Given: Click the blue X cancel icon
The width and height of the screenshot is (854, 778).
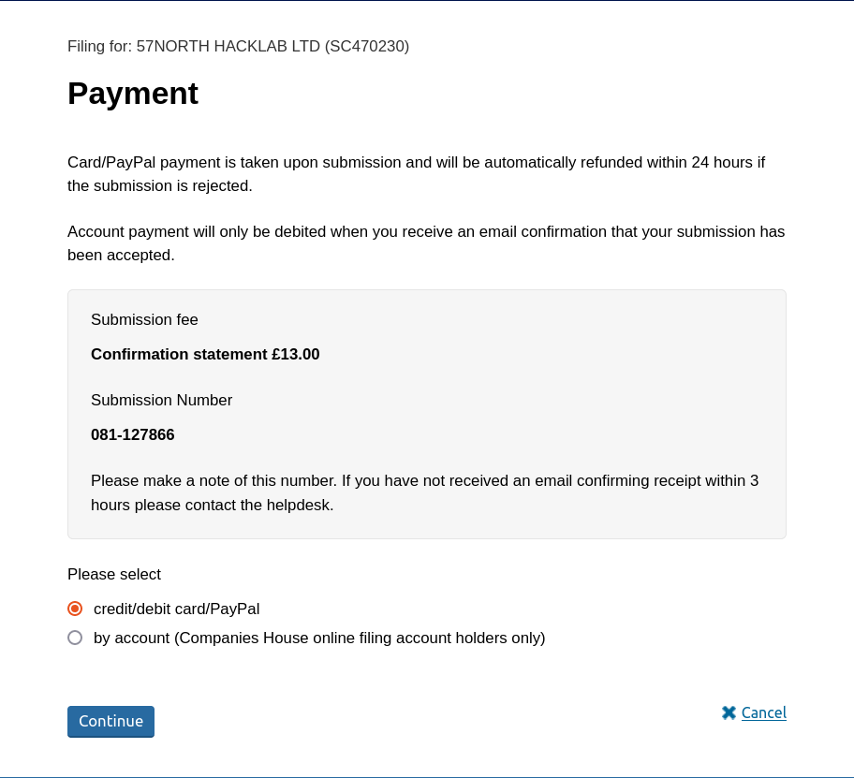Looking at the screenshot, I should point(729,712).
